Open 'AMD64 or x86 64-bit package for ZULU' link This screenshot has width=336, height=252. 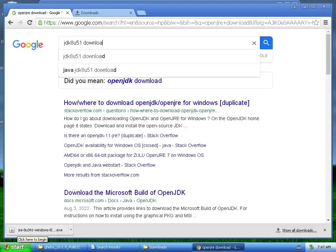point(134,155)
